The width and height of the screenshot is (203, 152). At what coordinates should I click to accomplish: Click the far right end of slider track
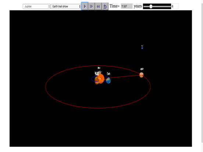click(170, 6)
